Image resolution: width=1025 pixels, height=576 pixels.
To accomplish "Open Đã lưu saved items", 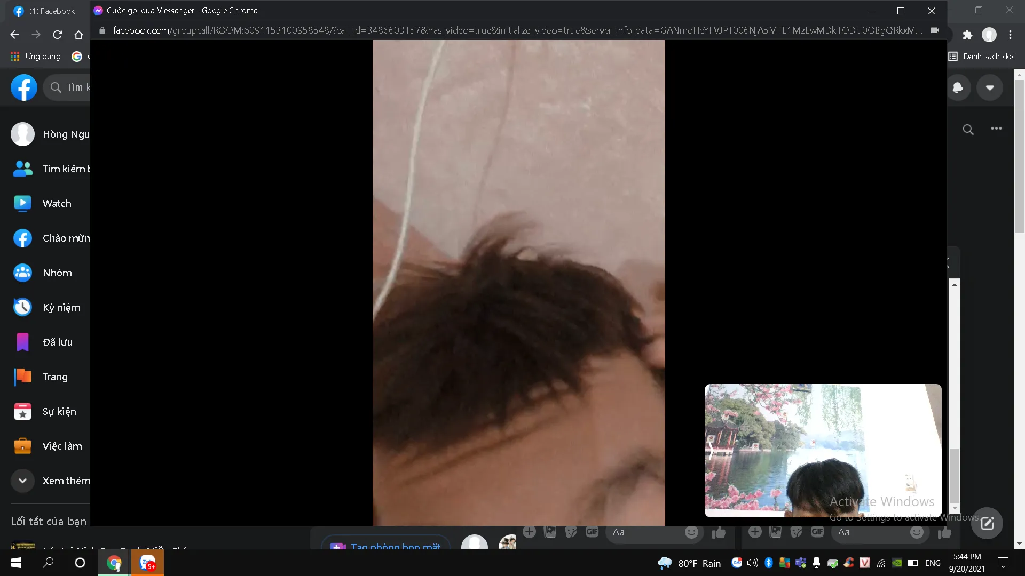I will pyautogui.click(x=57, y=342).
